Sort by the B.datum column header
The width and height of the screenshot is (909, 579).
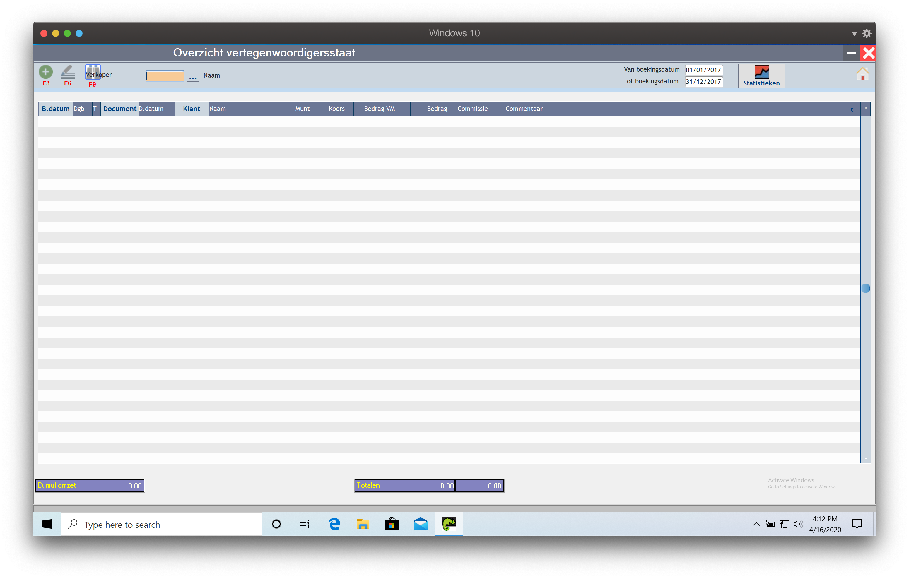(x=55, y=109)
